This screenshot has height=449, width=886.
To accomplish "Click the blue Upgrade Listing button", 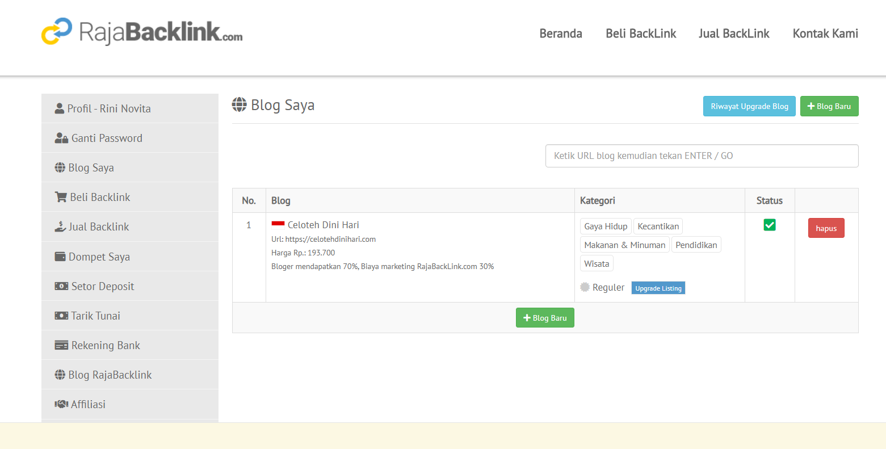I will coord(658,288).
